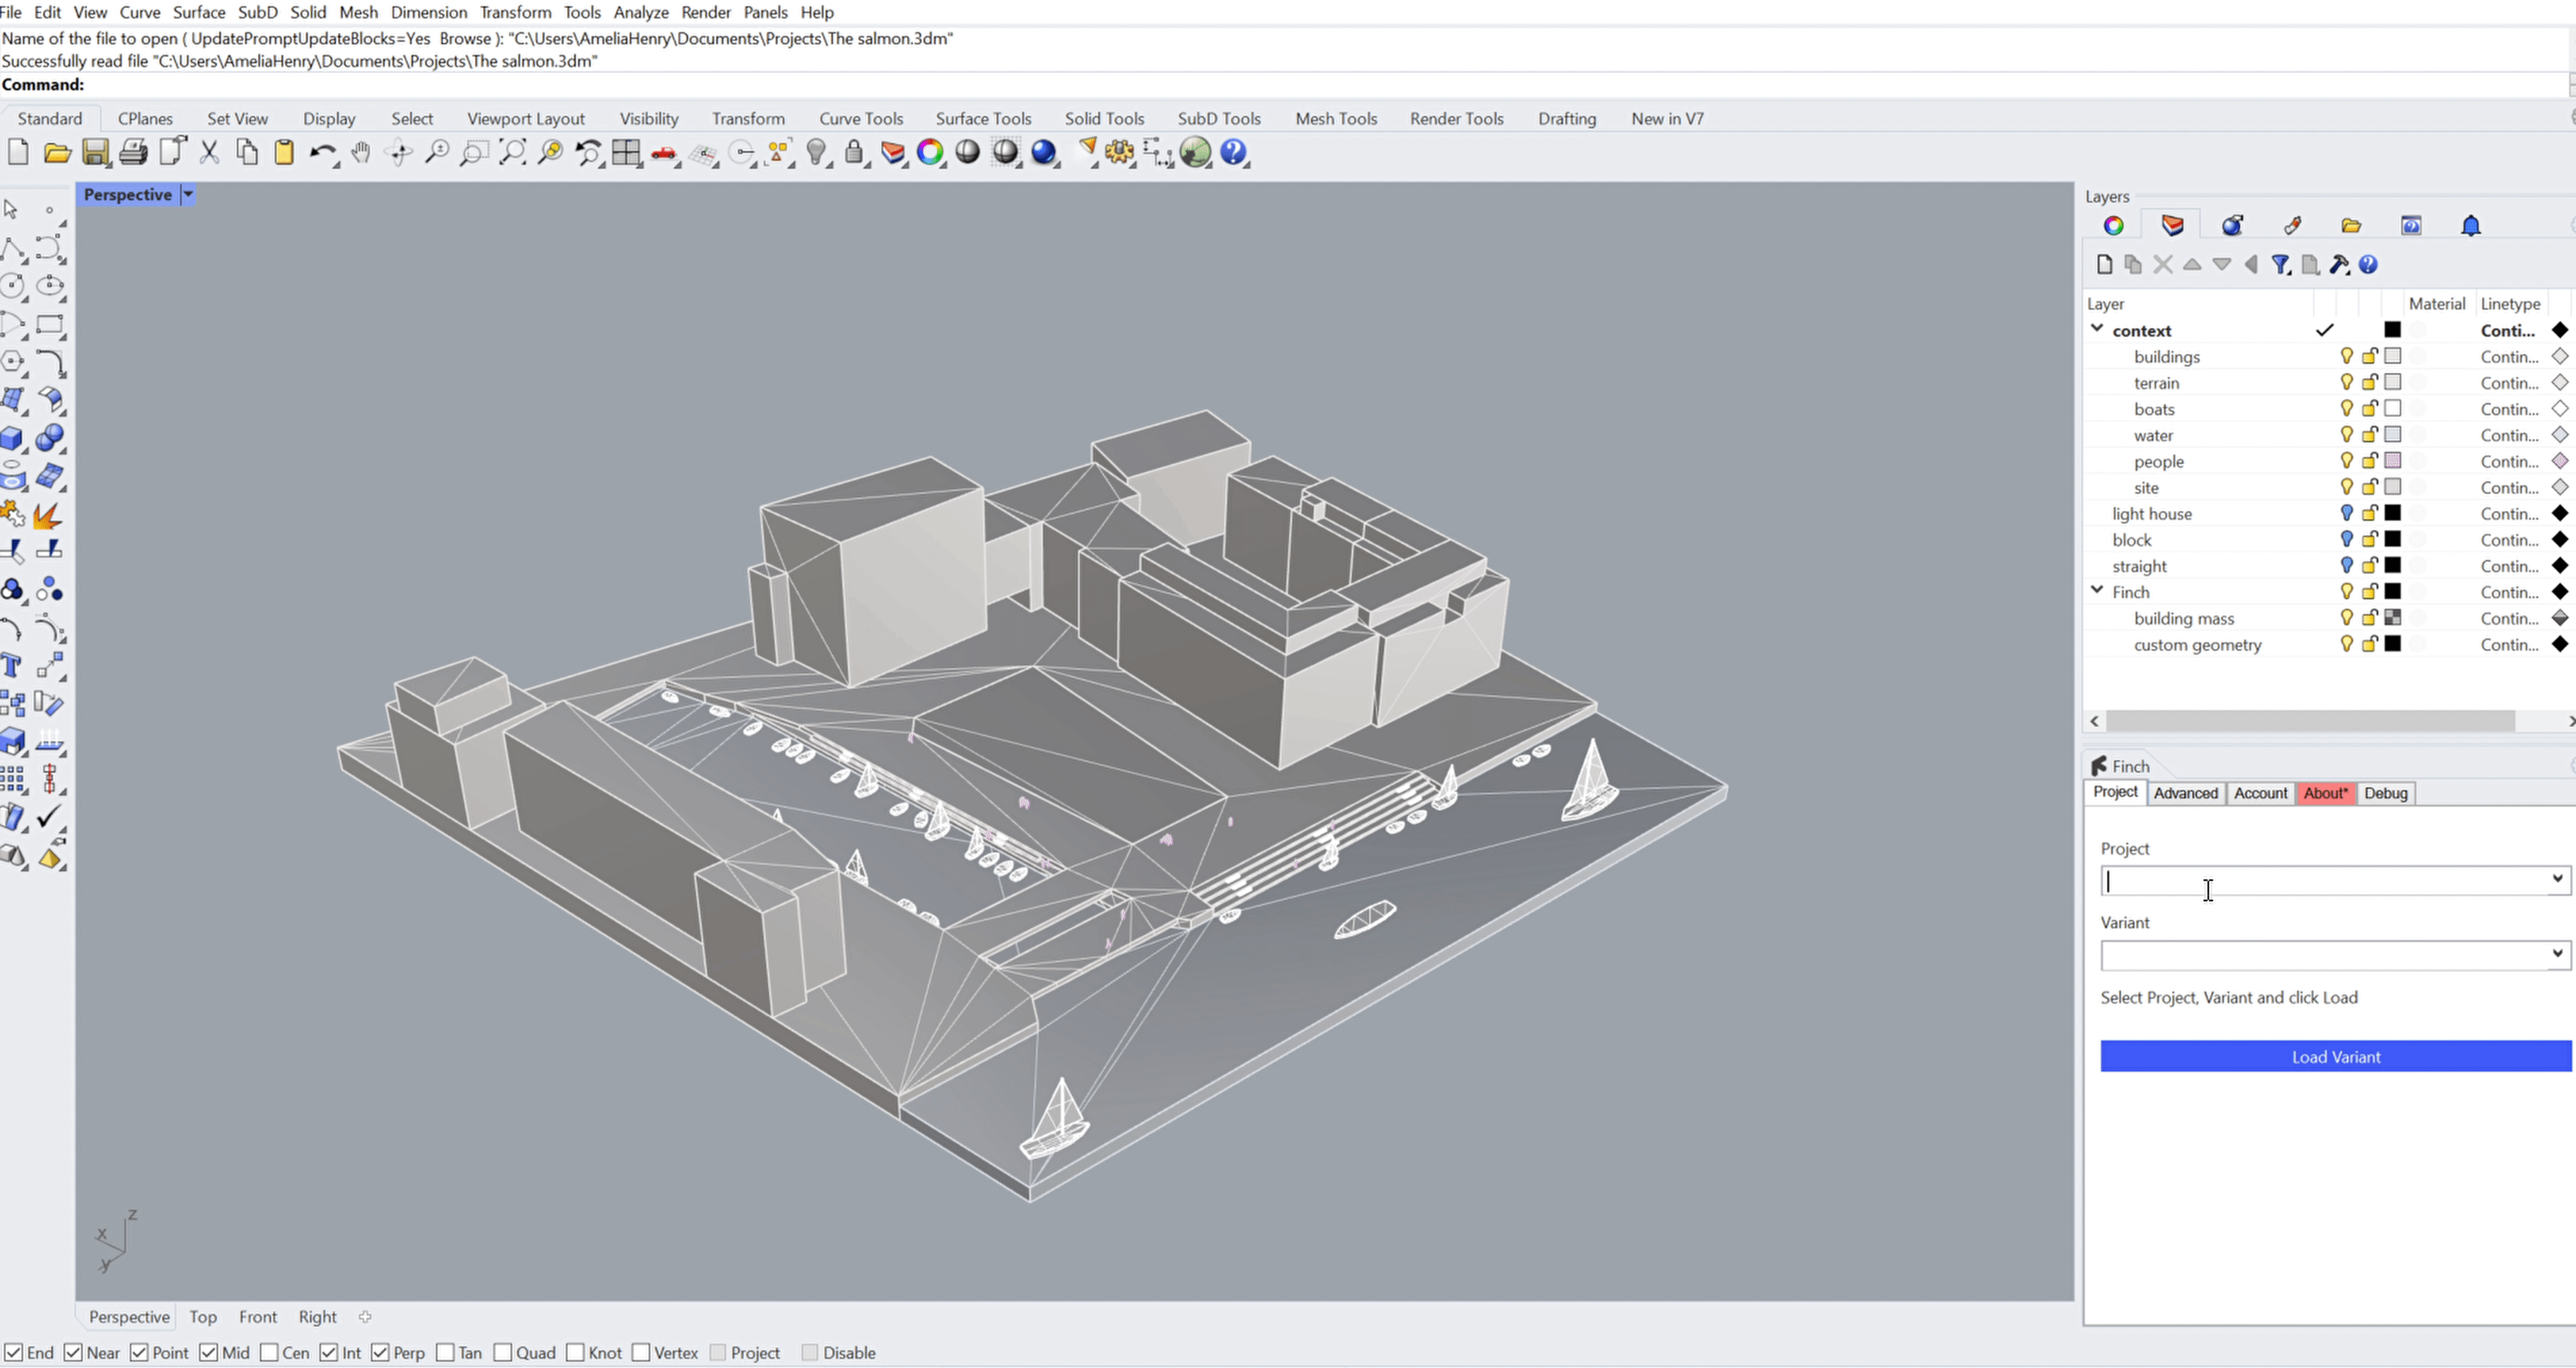This screenshot has height=1368, width=2576.
Task: Click the Lock objects padlock icon
Action: tap(854, 152)
